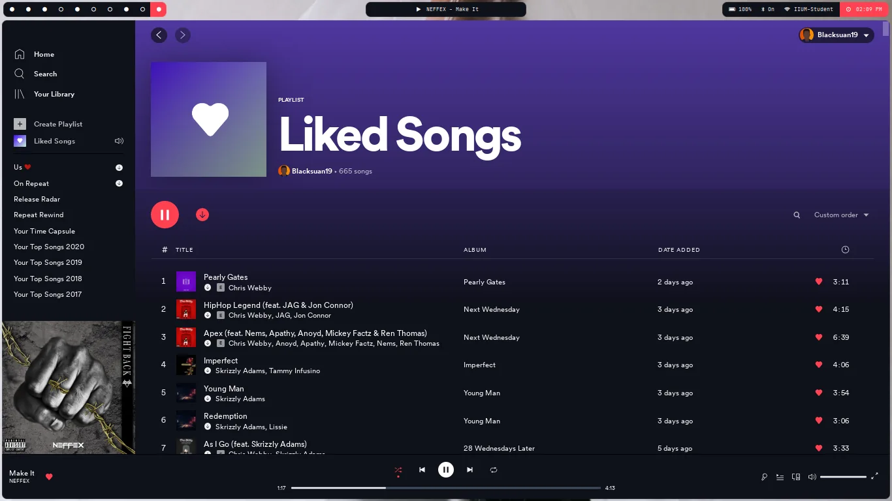The height and width of the screenshot is (501, 892).
Task: Open the Us playlist
Action: click(22, 168)
